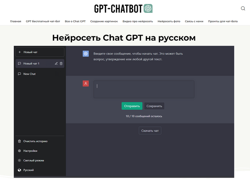This screenshot has width=250, height=184.
Task: Open Настройки in sidebar
Action: click(30, 151)
